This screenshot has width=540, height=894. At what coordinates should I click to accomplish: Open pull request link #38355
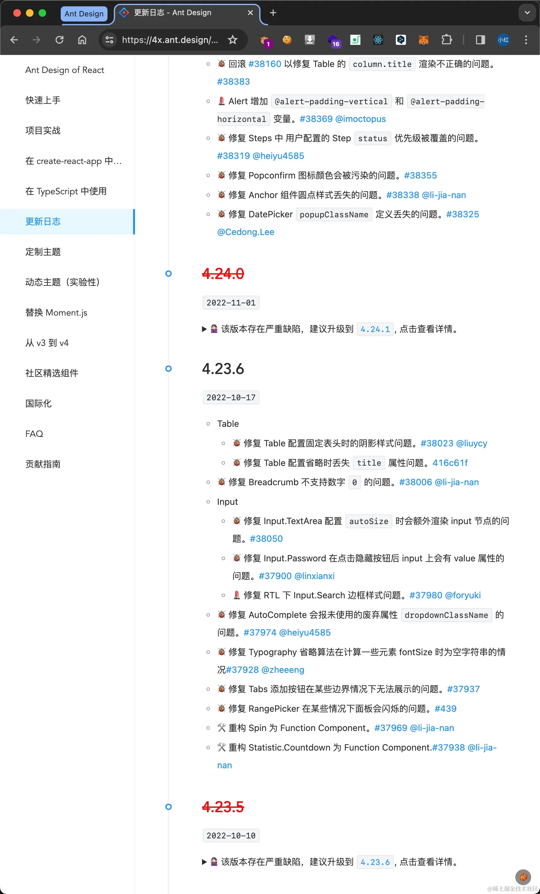[x=420, y=176]
